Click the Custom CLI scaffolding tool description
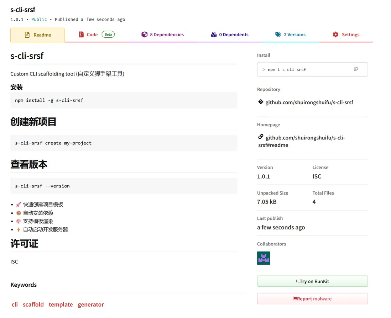The image size is (391, 318). tap(67, 74)
